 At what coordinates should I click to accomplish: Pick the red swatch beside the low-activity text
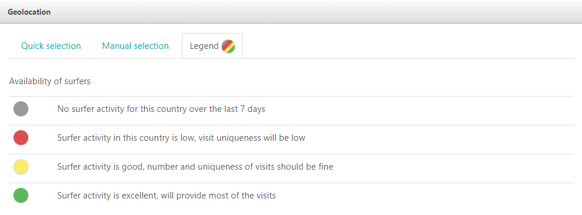(21, 137)
